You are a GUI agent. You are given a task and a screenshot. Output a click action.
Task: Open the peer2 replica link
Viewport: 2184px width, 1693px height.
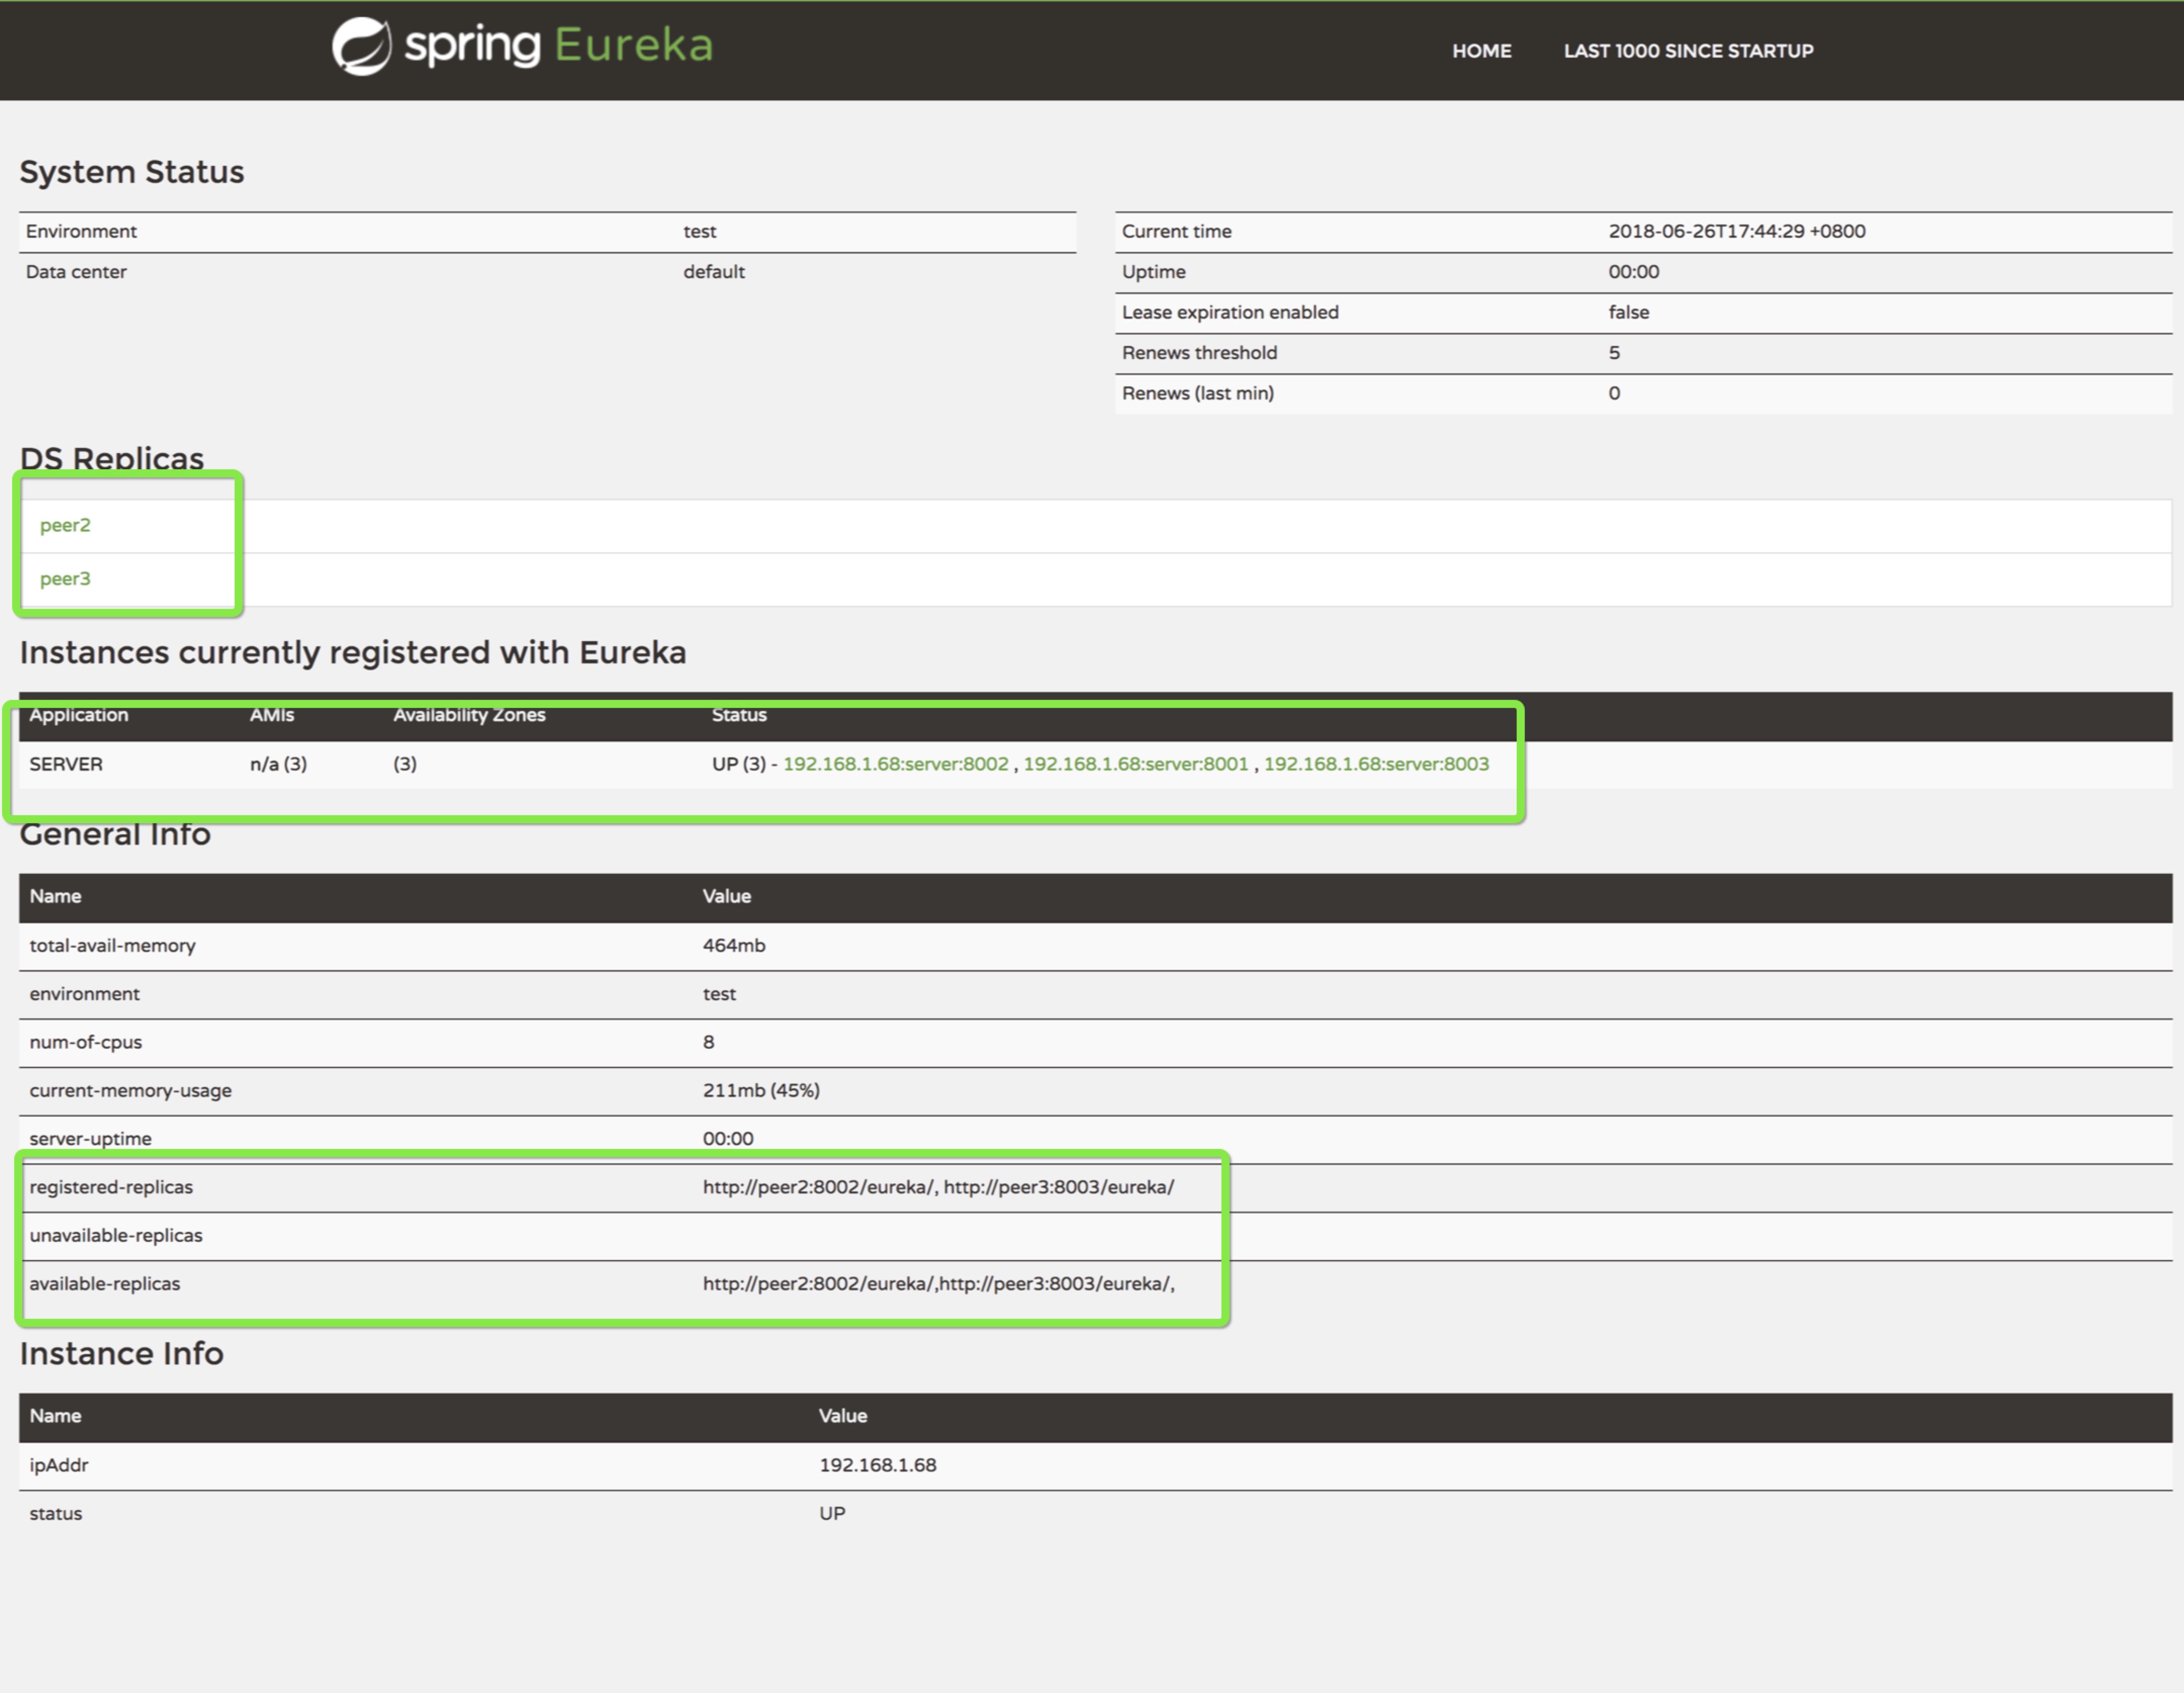pyautogui.click(x=65, y=525)
